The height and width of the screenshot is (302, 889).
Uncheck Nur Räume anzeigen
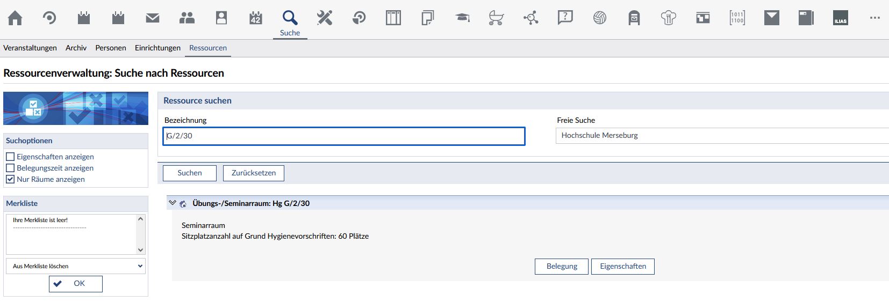point(10,179)
